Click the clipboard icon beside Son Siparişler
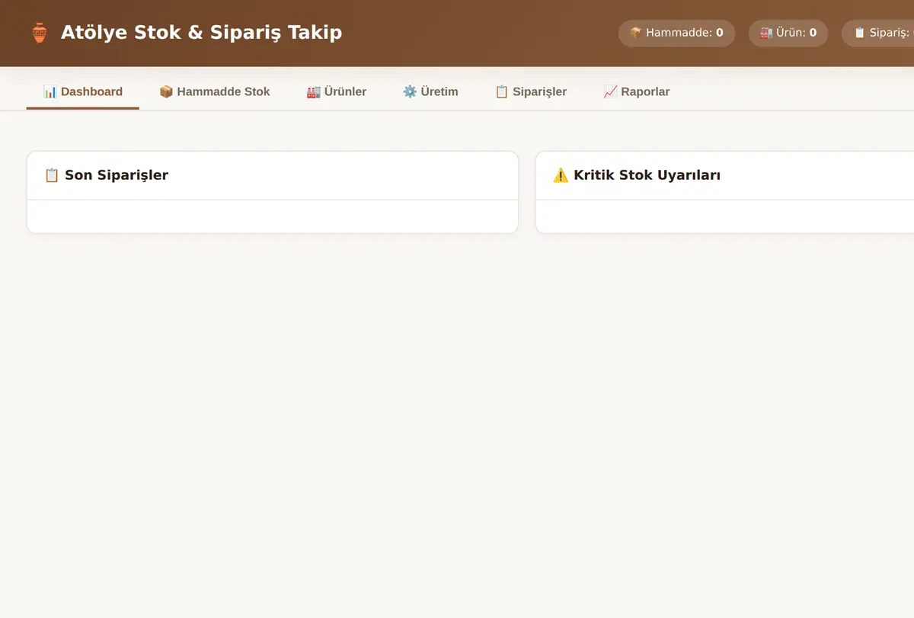This screenshot has height=618, width=914. [52, 175]
